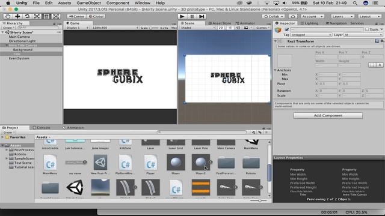
Task: Open the Display 1 dropdown in Game view
Action: 77,28
